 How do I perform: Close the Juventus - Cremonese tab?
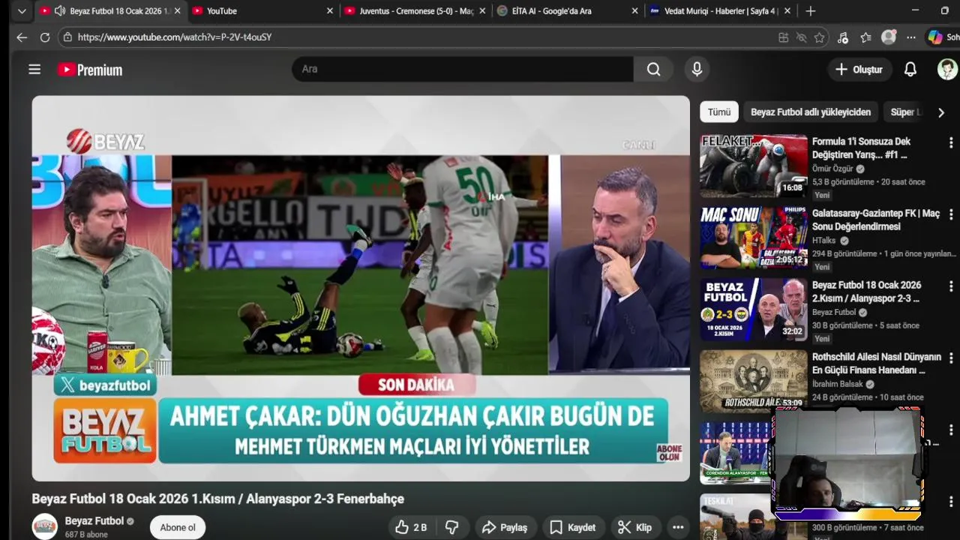point(482,11)
